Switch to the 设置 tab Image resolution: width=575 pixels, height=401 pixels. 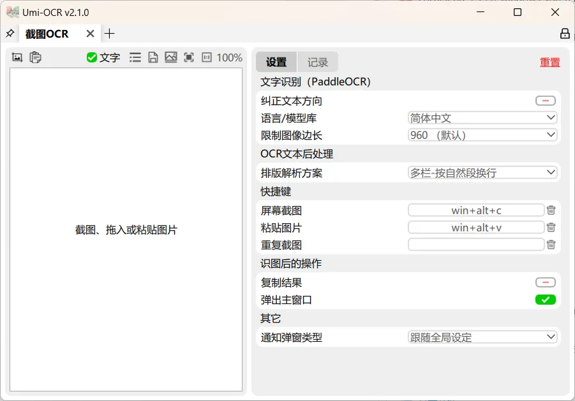[x=276, y=62]
